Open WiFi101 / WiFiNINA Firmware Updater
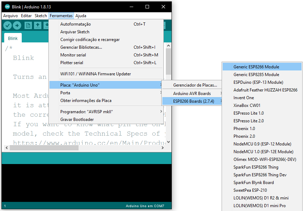The height and width of the screenshot is (211, 304). coord(106,74)
